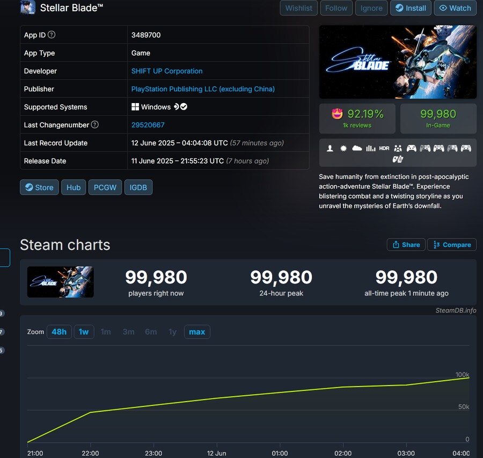Viewport: 483px width, 458px height.
Task: Click the "Stellar Blade™" page title
Action: pyautogui.click(x=71, y=8)
